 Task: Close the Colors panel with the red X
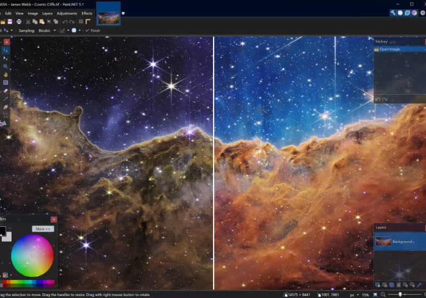tap(54, 219)
